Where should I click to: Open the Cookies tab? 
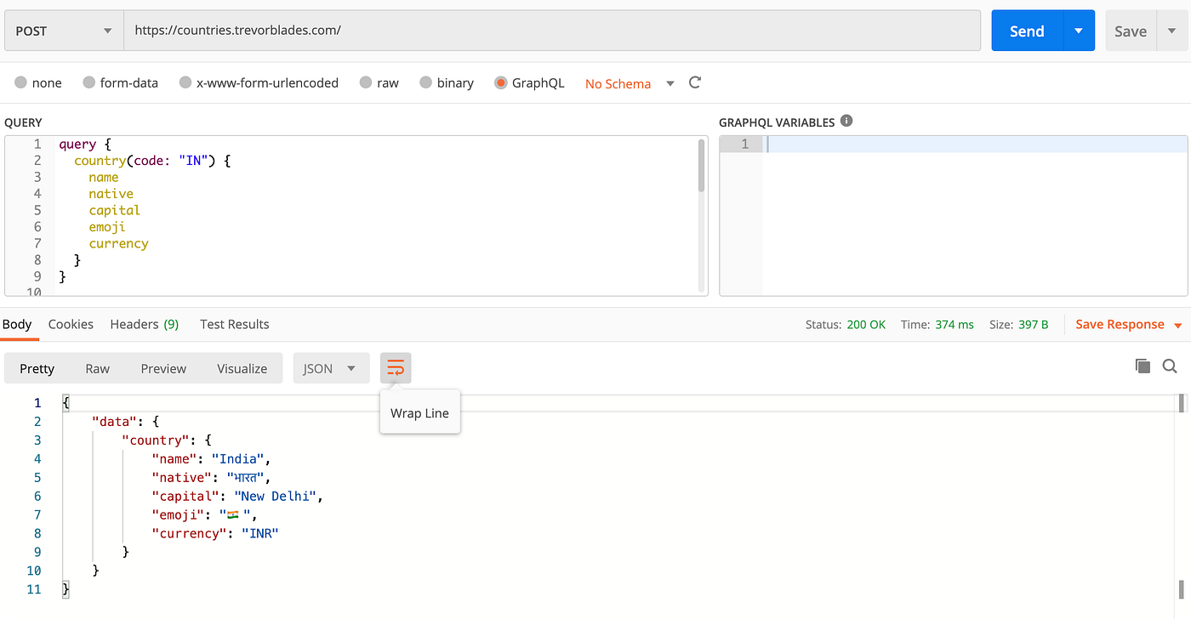71,324
